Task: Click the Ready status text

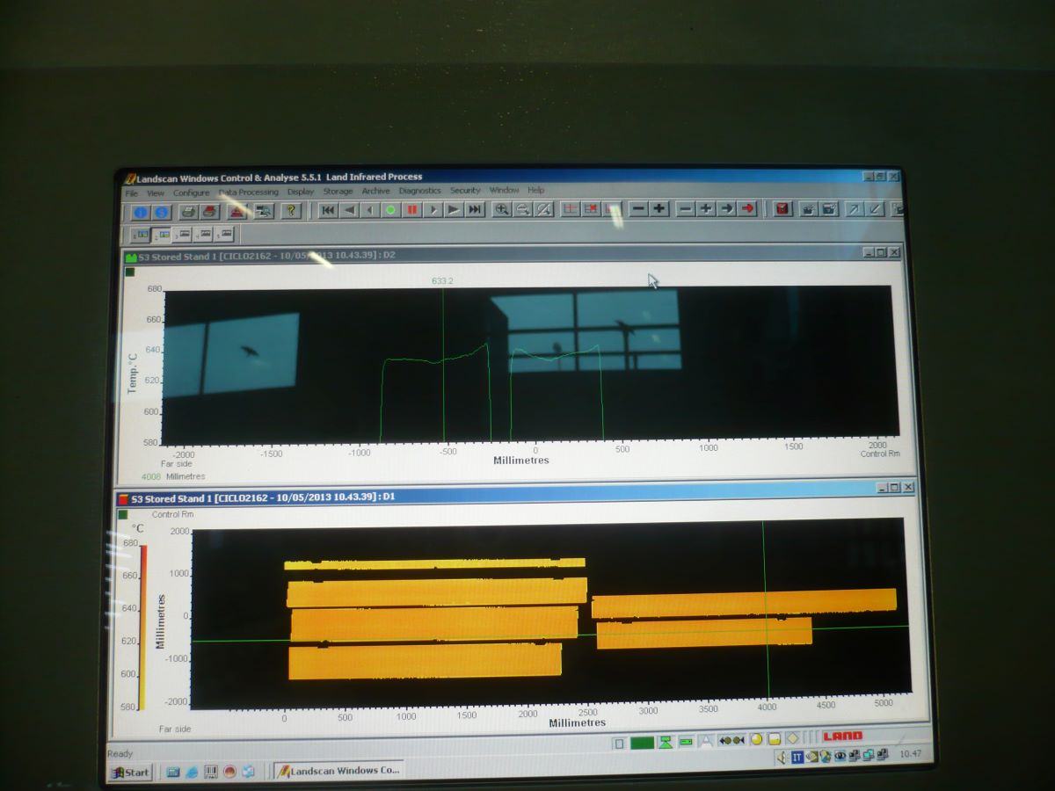Action: (x=120, y=754)
